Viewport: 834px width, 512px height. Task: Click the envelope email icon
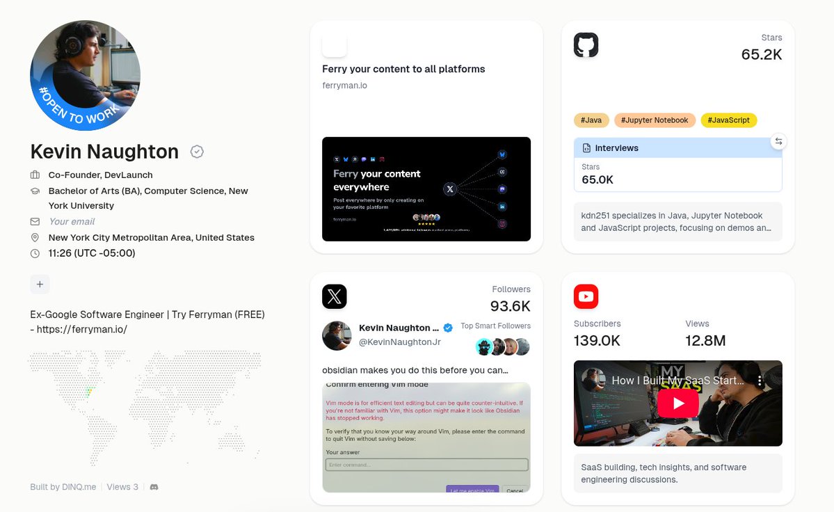(x=35, y=222)
